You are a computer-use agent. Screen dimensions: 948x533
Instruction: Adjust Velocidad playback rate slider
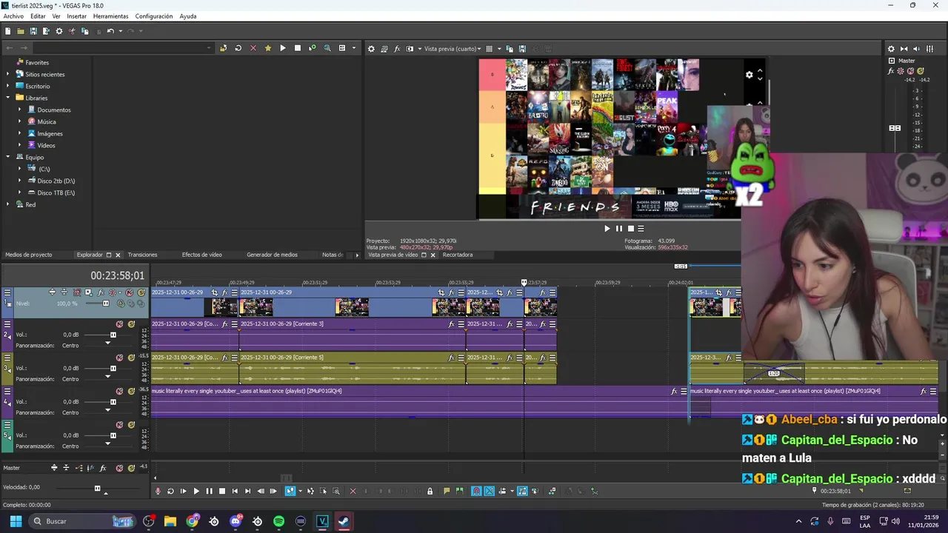(97, 488)
